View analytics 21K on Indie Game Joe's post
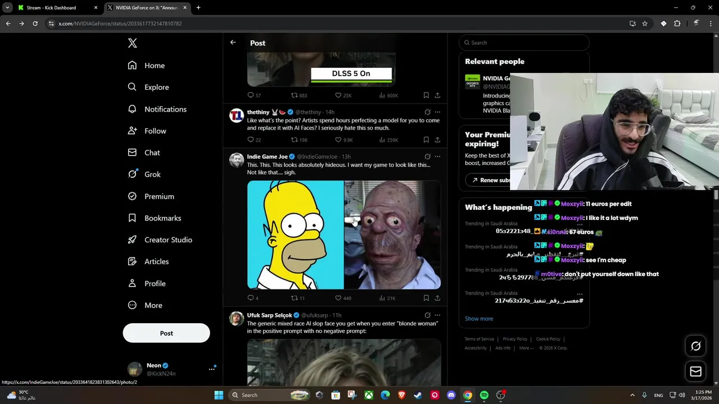 point(388,298)
